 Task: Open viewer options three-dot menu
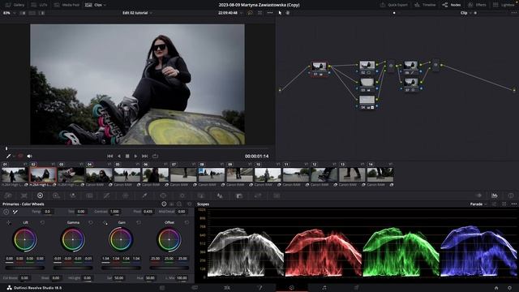[270, 13]
